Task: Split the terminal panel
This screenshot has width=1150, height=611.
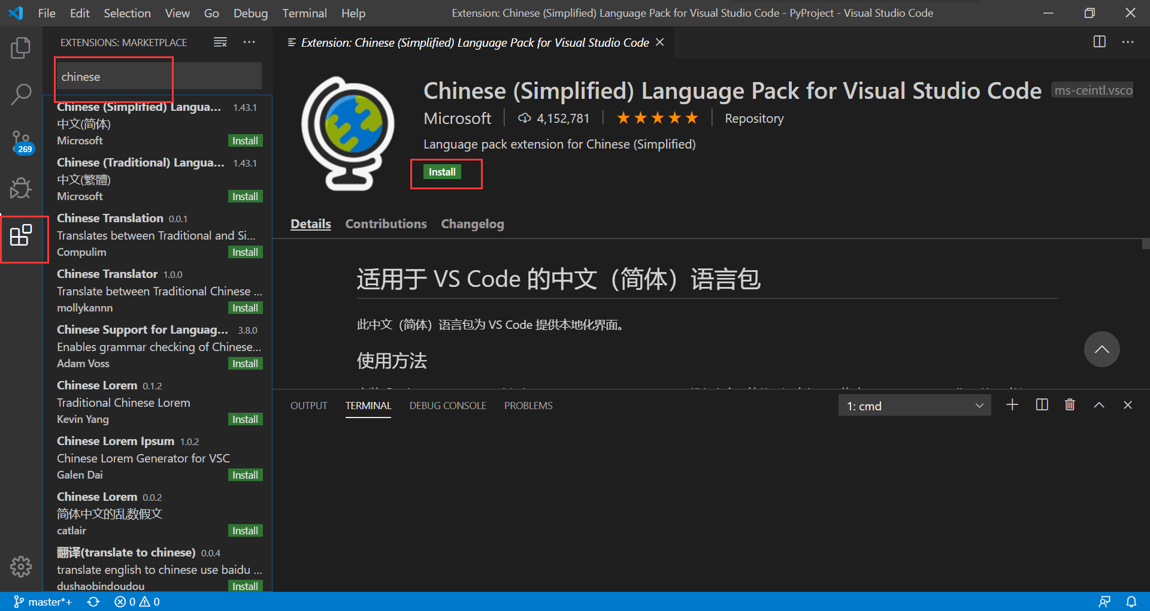Action: click(x=1042, y=405)
